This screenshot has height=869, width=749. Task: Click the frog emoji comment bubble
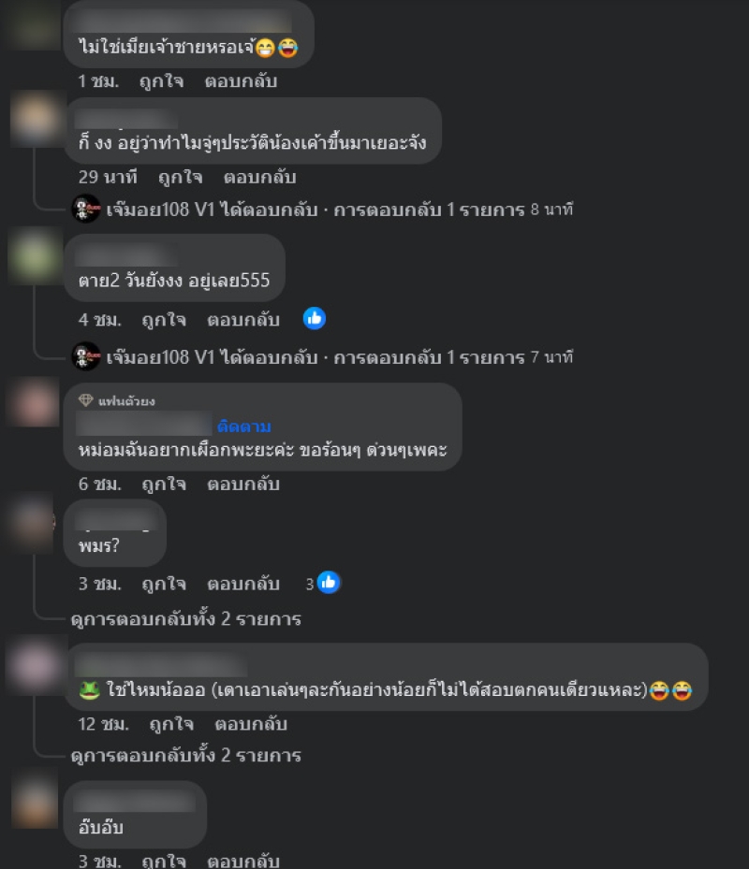[x=386, y=677]
